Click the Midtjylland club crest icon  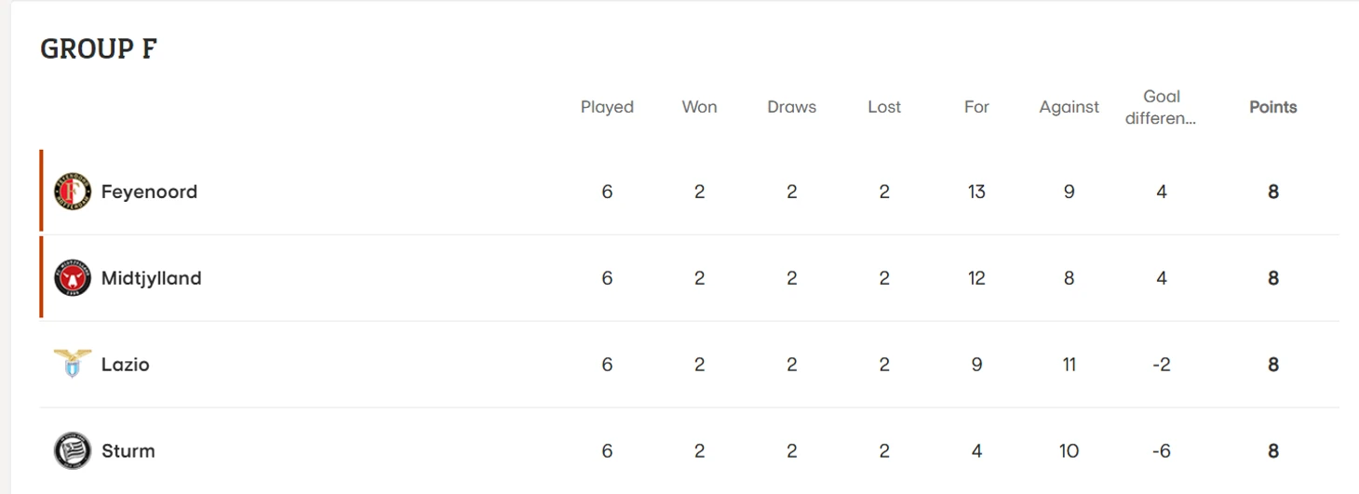tap(73, 278)
